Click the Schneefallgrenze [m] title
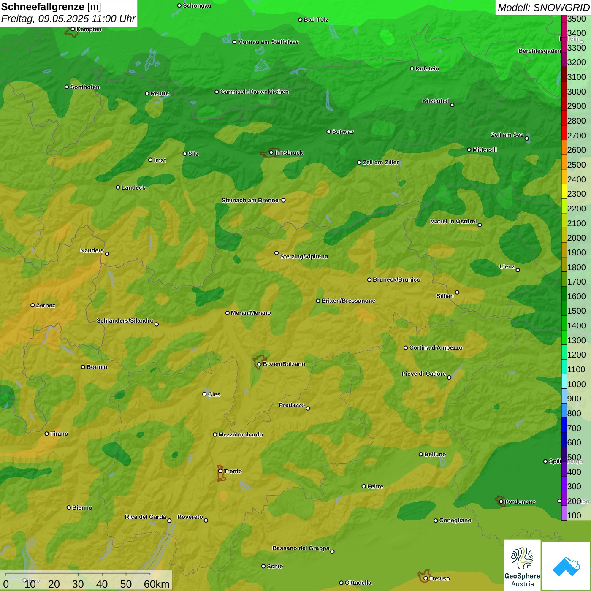 51,7
